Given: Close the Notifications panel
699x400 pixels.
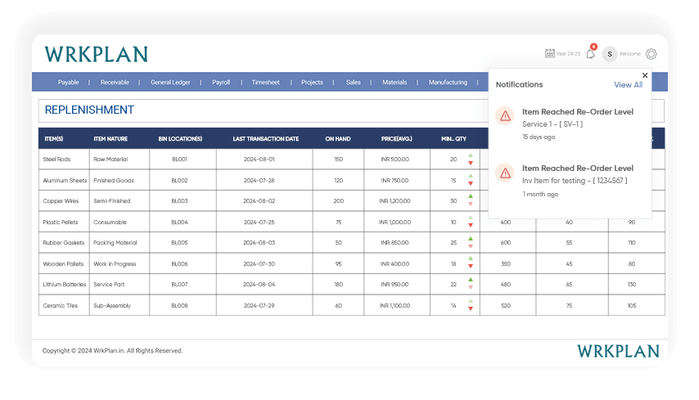Looking at the screenshot, I should [645, 75].
